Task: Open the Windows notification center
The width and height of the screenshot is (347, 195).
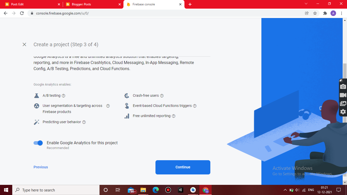Action: coord(339,190)
